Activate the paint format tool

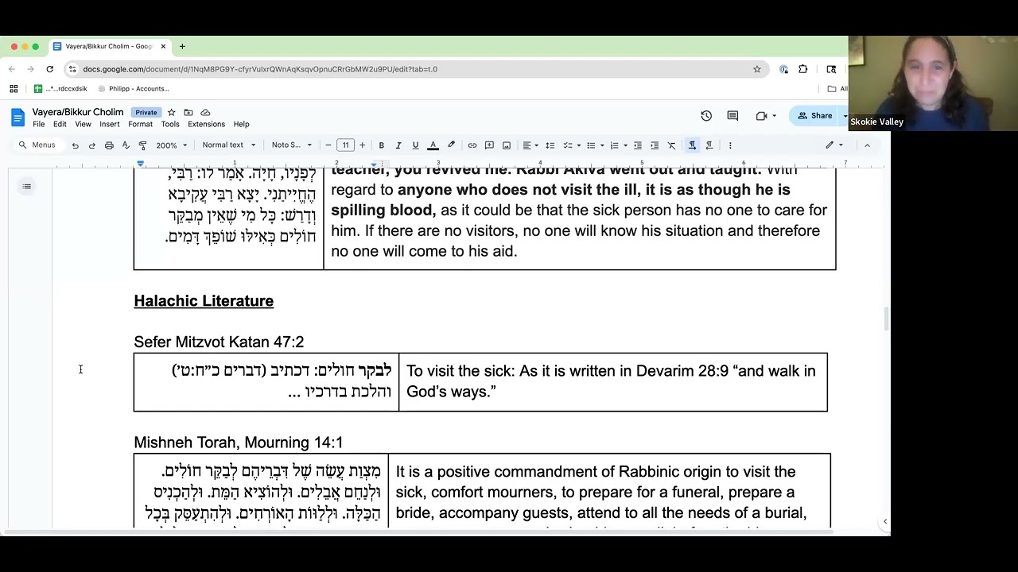[x=142, y=145]
